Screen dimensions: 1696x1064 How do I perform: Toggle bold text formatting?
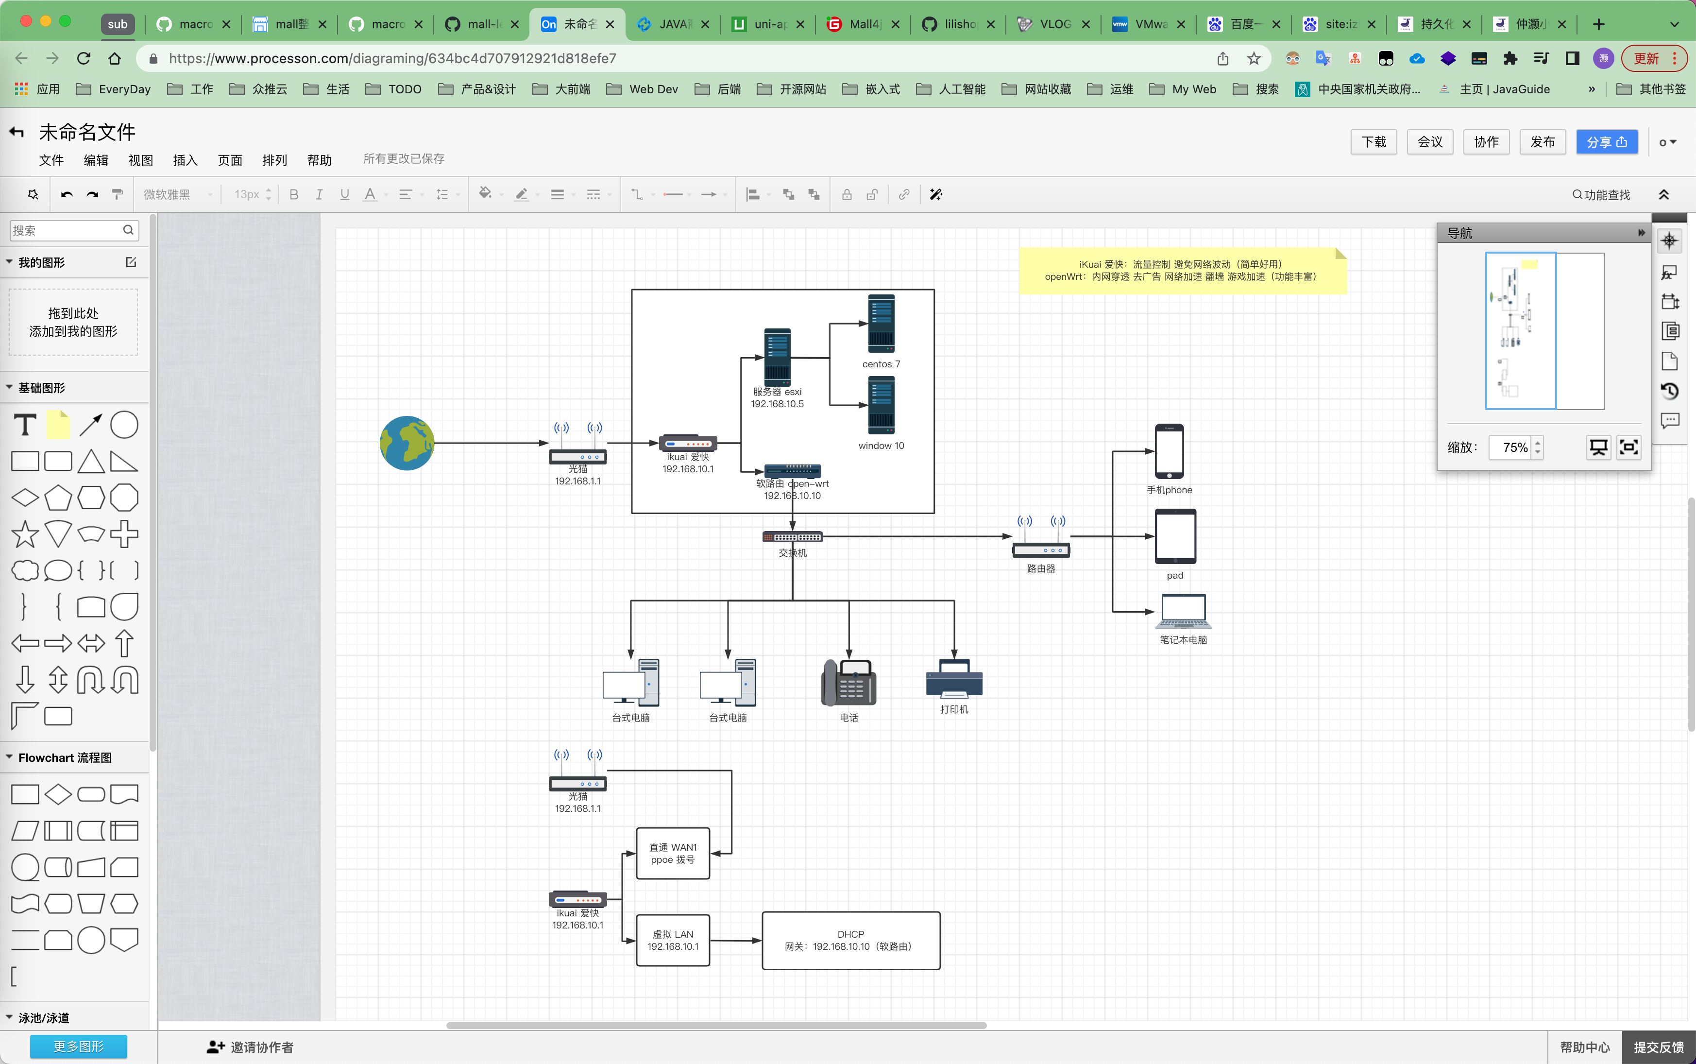coord(294,195)
